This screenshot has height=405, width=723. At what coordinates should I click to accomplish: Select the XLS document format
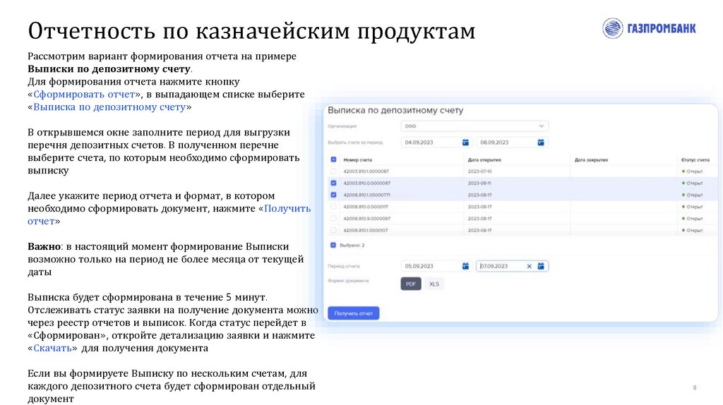click(x=434, y=284)
